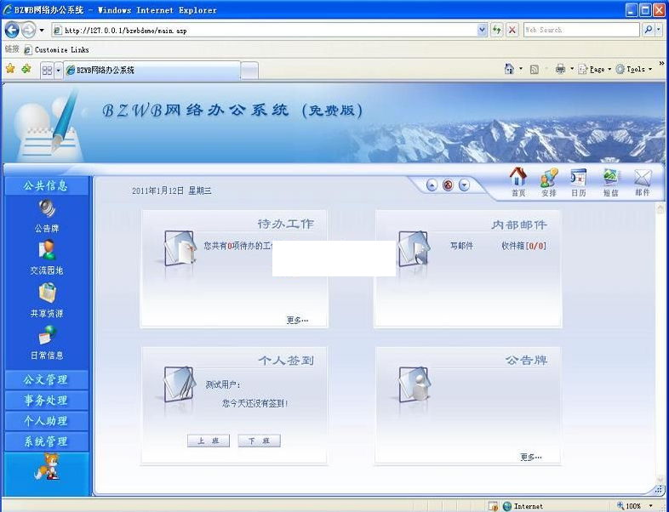Expand the 个人助理 sidebar section
The width and height of the screenshot is (669, 512).
click(x=46, y=421)
